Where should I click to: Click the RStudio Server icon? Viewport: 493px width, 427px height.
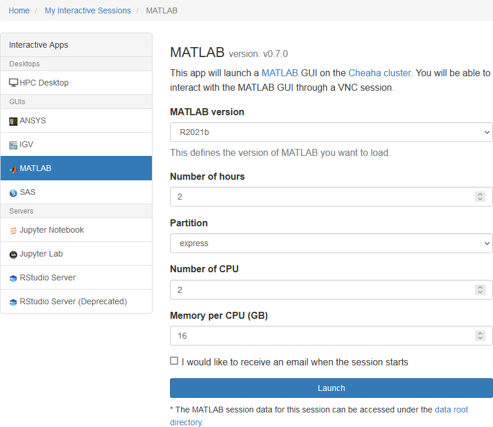(13, 278)
